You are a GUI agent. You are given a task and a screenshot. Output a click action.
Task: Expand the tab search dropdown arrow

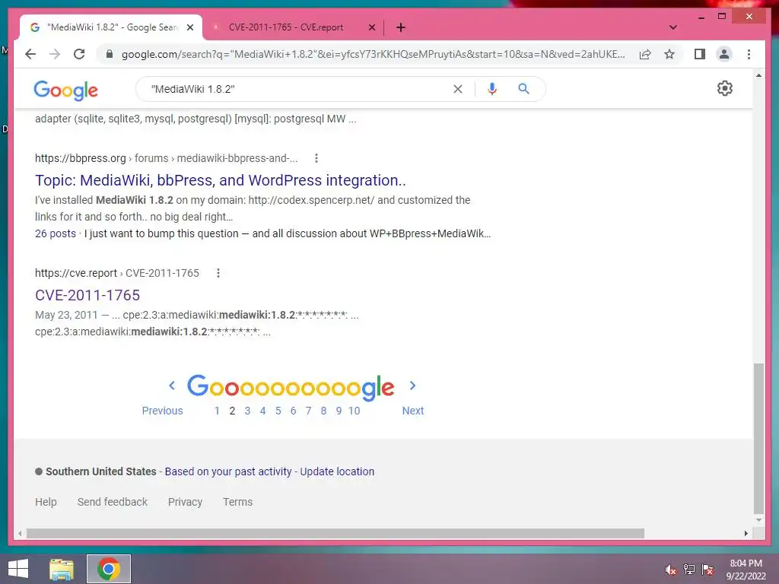click(x=672, y=27)
